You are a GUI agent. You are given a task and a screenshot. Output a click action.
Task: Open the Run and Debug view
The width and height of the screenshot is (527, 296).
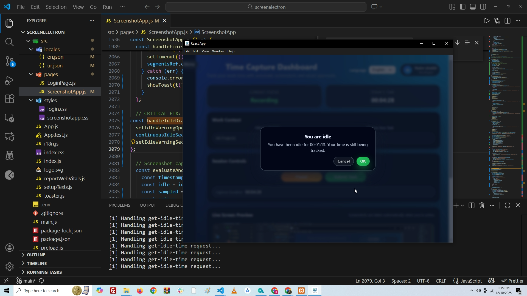click(x=9, y=80)
